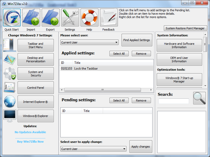Image resolution: width=210 pixels, height=157 pixels.
Task: Open the Quick Start icon
Action: pos(12,18)
